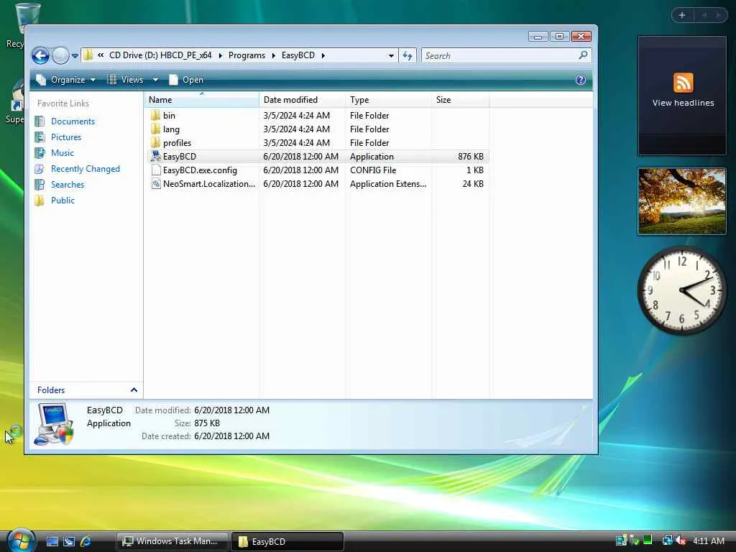Click CD Drive (D:) breadcrumb

[x=160, y=55]
